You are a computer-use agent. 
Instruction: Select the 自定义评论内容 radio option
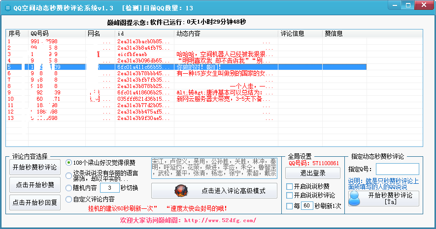[x=69, y=200]
